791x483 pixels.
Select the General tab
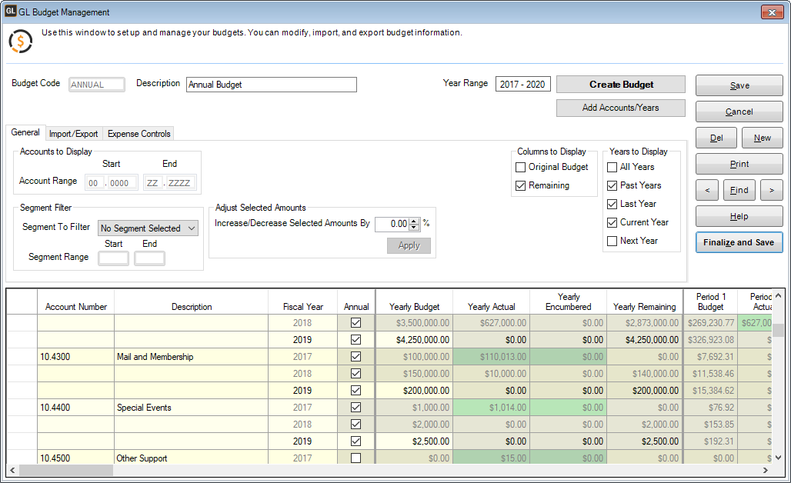(x=25, y=132)
